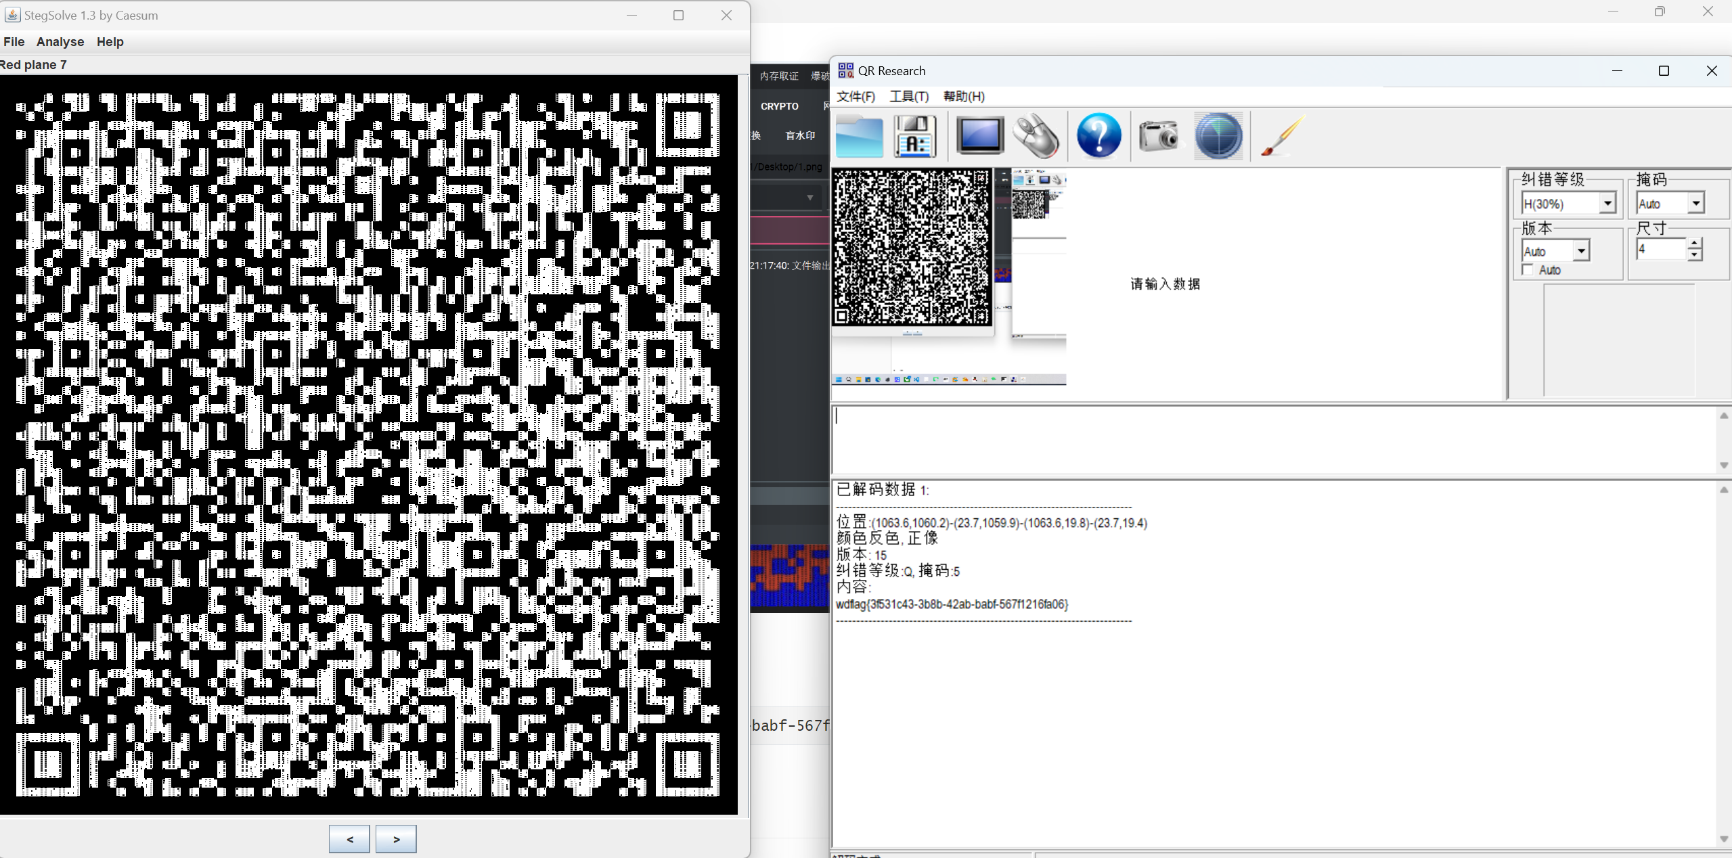This screenshot has width=1732, height=858.
Task: Click the save floppy disk icon in QR Research
Action: 915,137
